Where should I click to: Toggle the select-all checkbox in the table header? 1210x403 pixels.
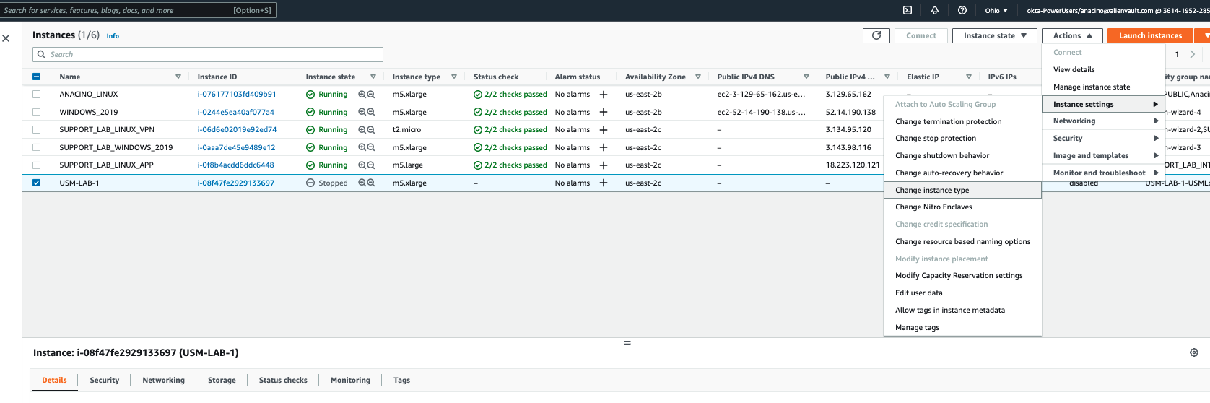click(x=36, y=77)
